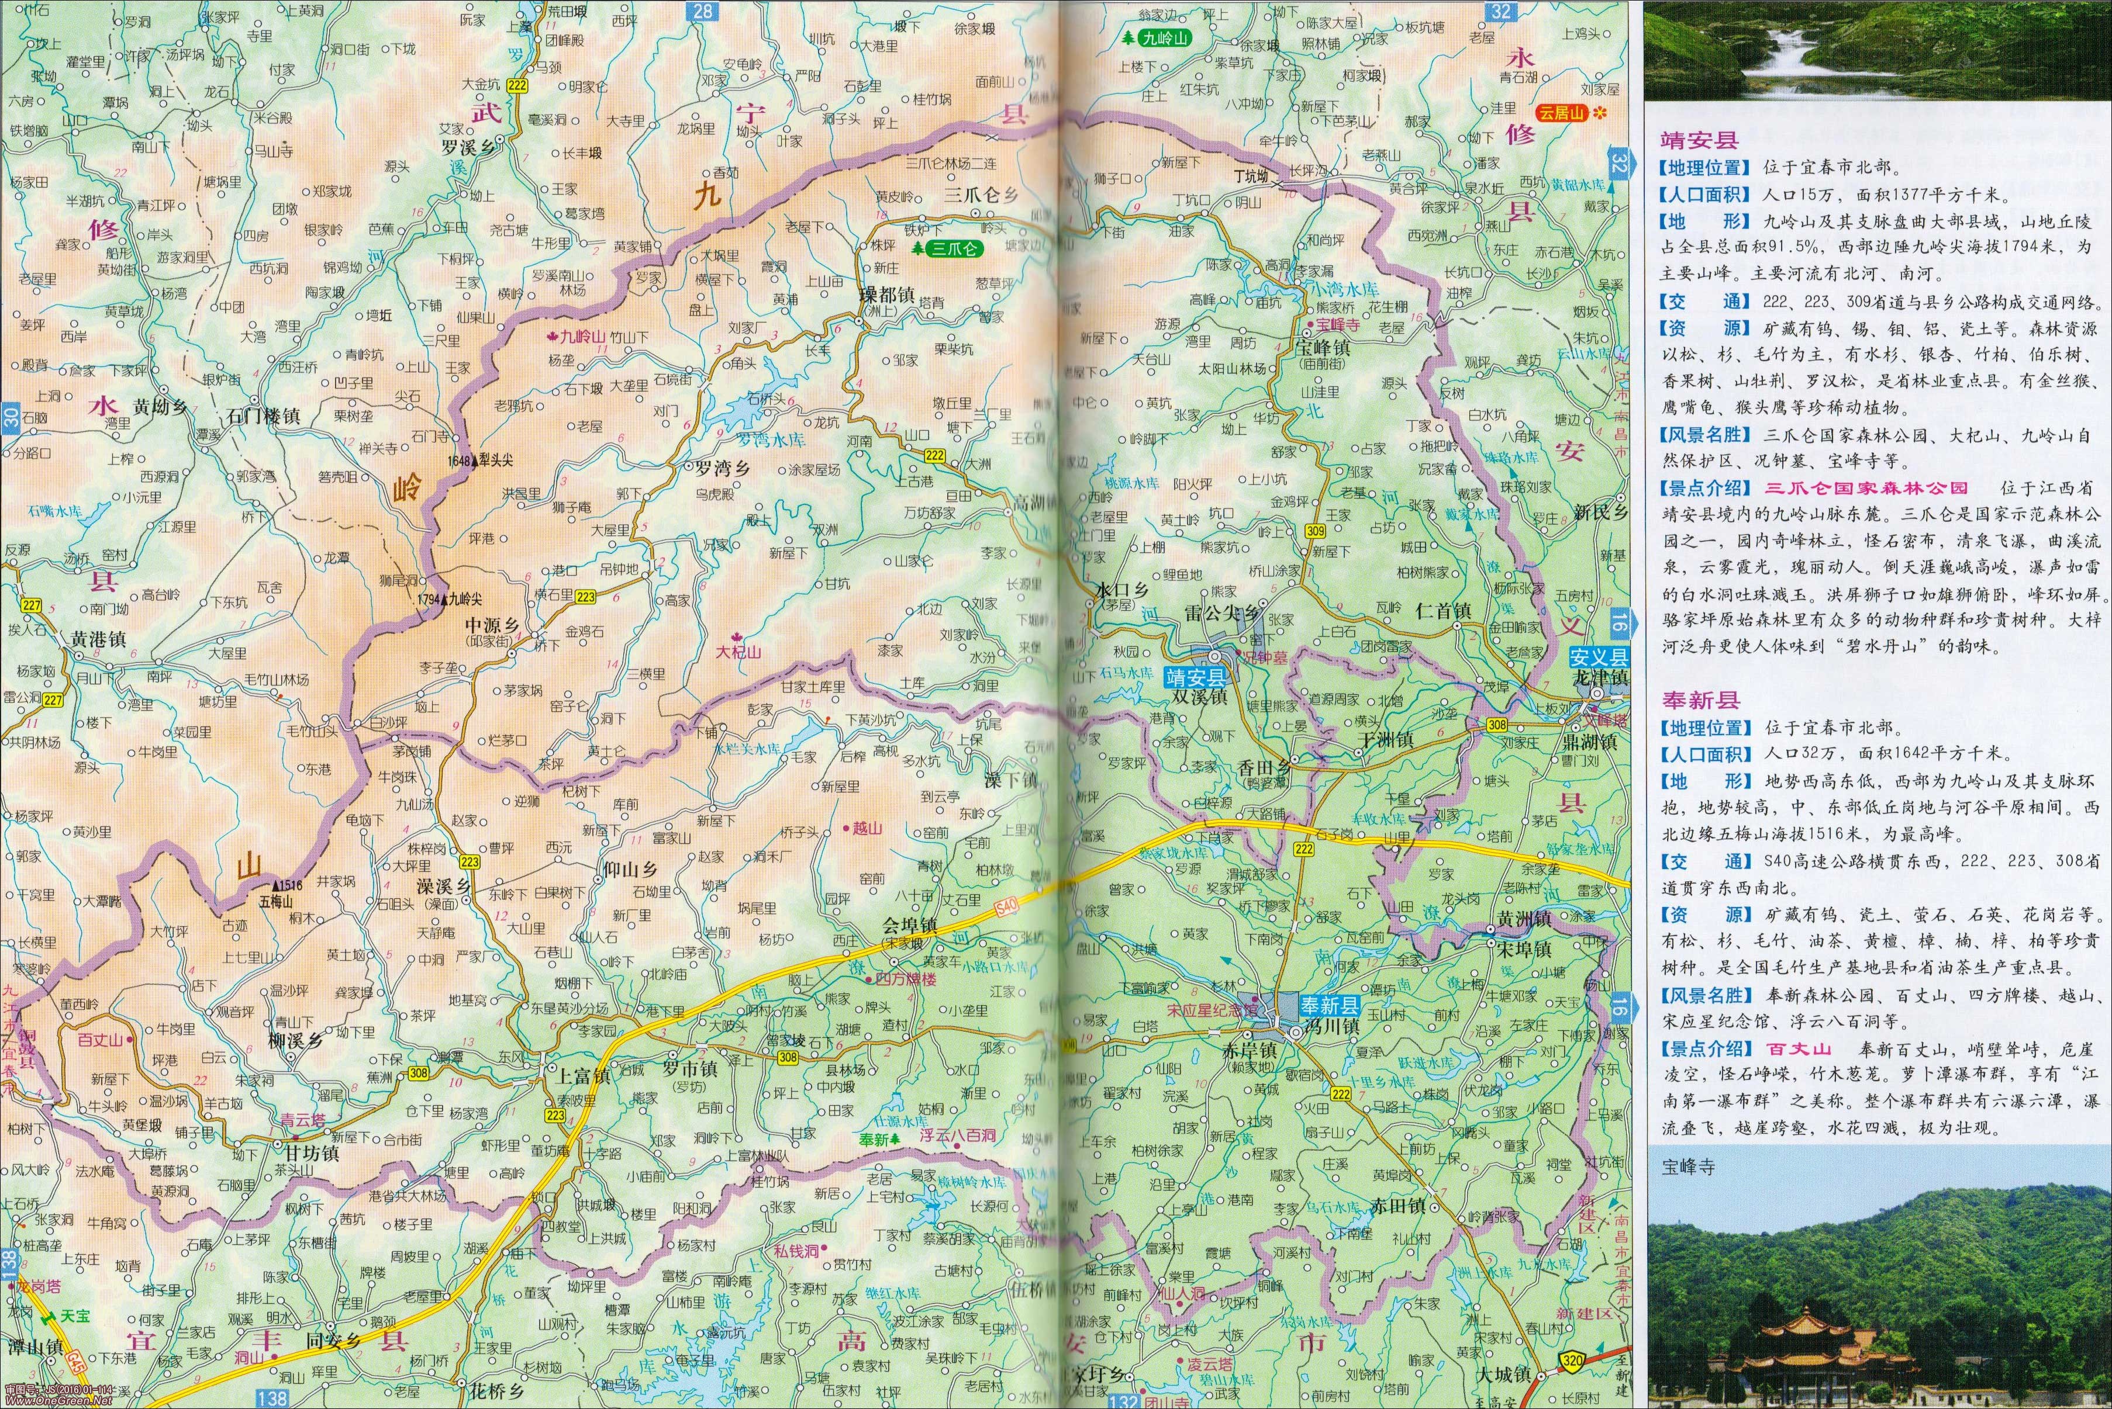
Task: Click the green 三爪仑 forest park marker
Action: click(947, 249)
